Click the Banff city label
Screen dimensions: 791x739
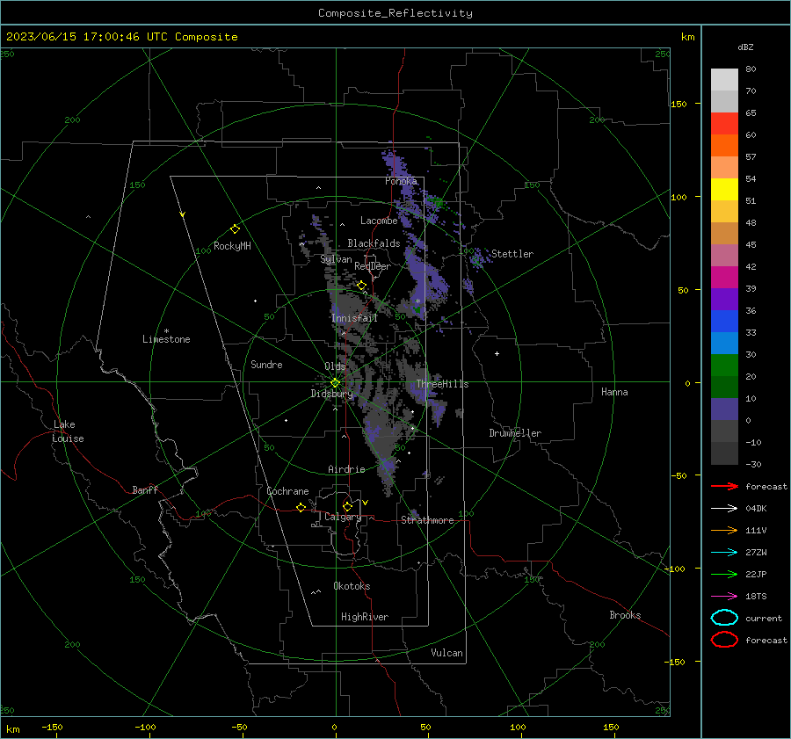(x=145, y=489)
